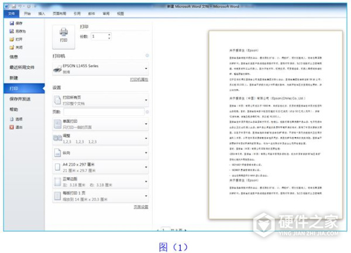Click the 打开 (Open) folder icon

[x=12, y=39]
